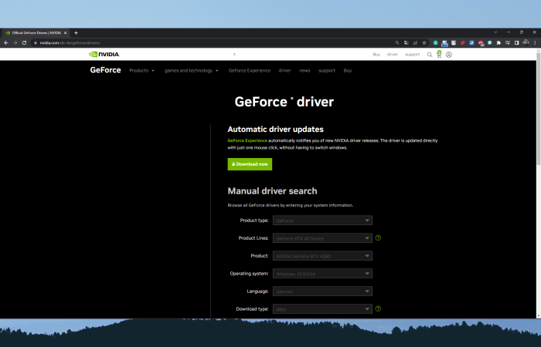The image size is (541, 347).
Task: Open support in the GeForce nav bar
Action: [327, 71]
